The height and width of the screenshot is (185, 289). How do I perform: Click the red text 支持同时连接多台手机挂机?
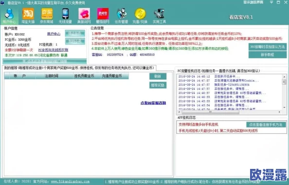199,125
